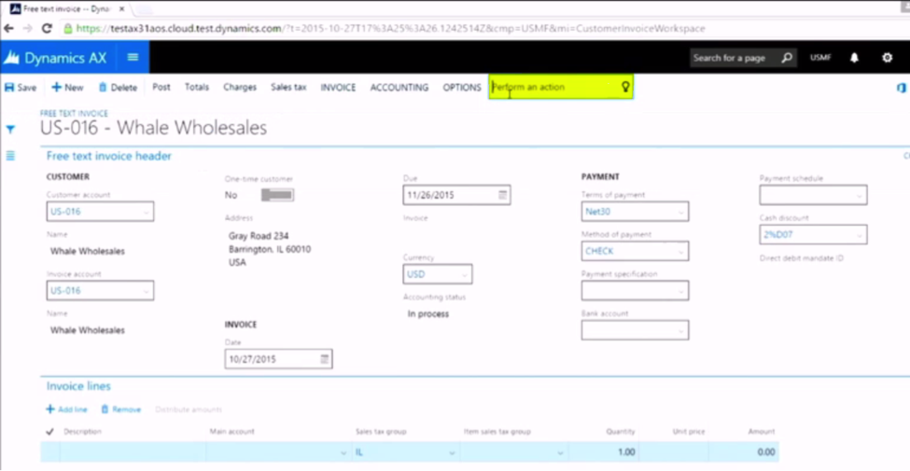Click the Post action
The width and height of the screenshot is (910, 471).
point(161,87)
